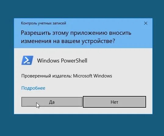
Task: Dismiss the UAC prompt using the X icon
Action: (x=146, y=23)
